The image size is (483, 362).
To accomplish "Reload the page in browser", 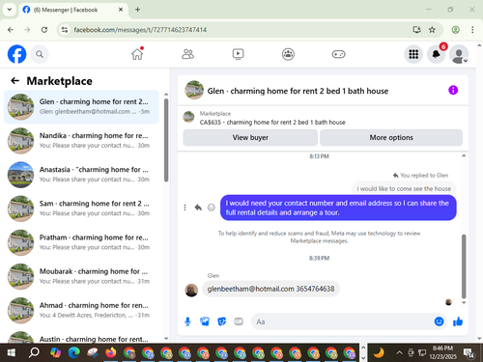I will 44,30.
